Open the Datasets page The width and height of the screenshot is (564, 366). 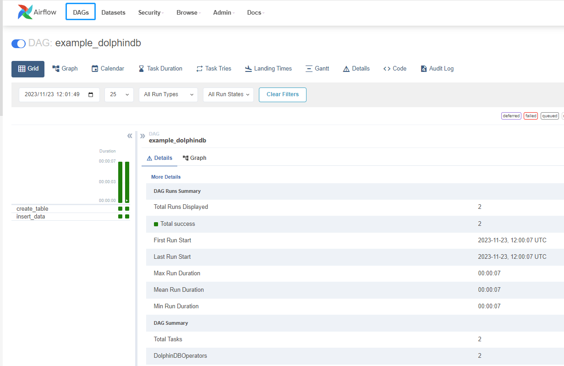click(113, 12)
